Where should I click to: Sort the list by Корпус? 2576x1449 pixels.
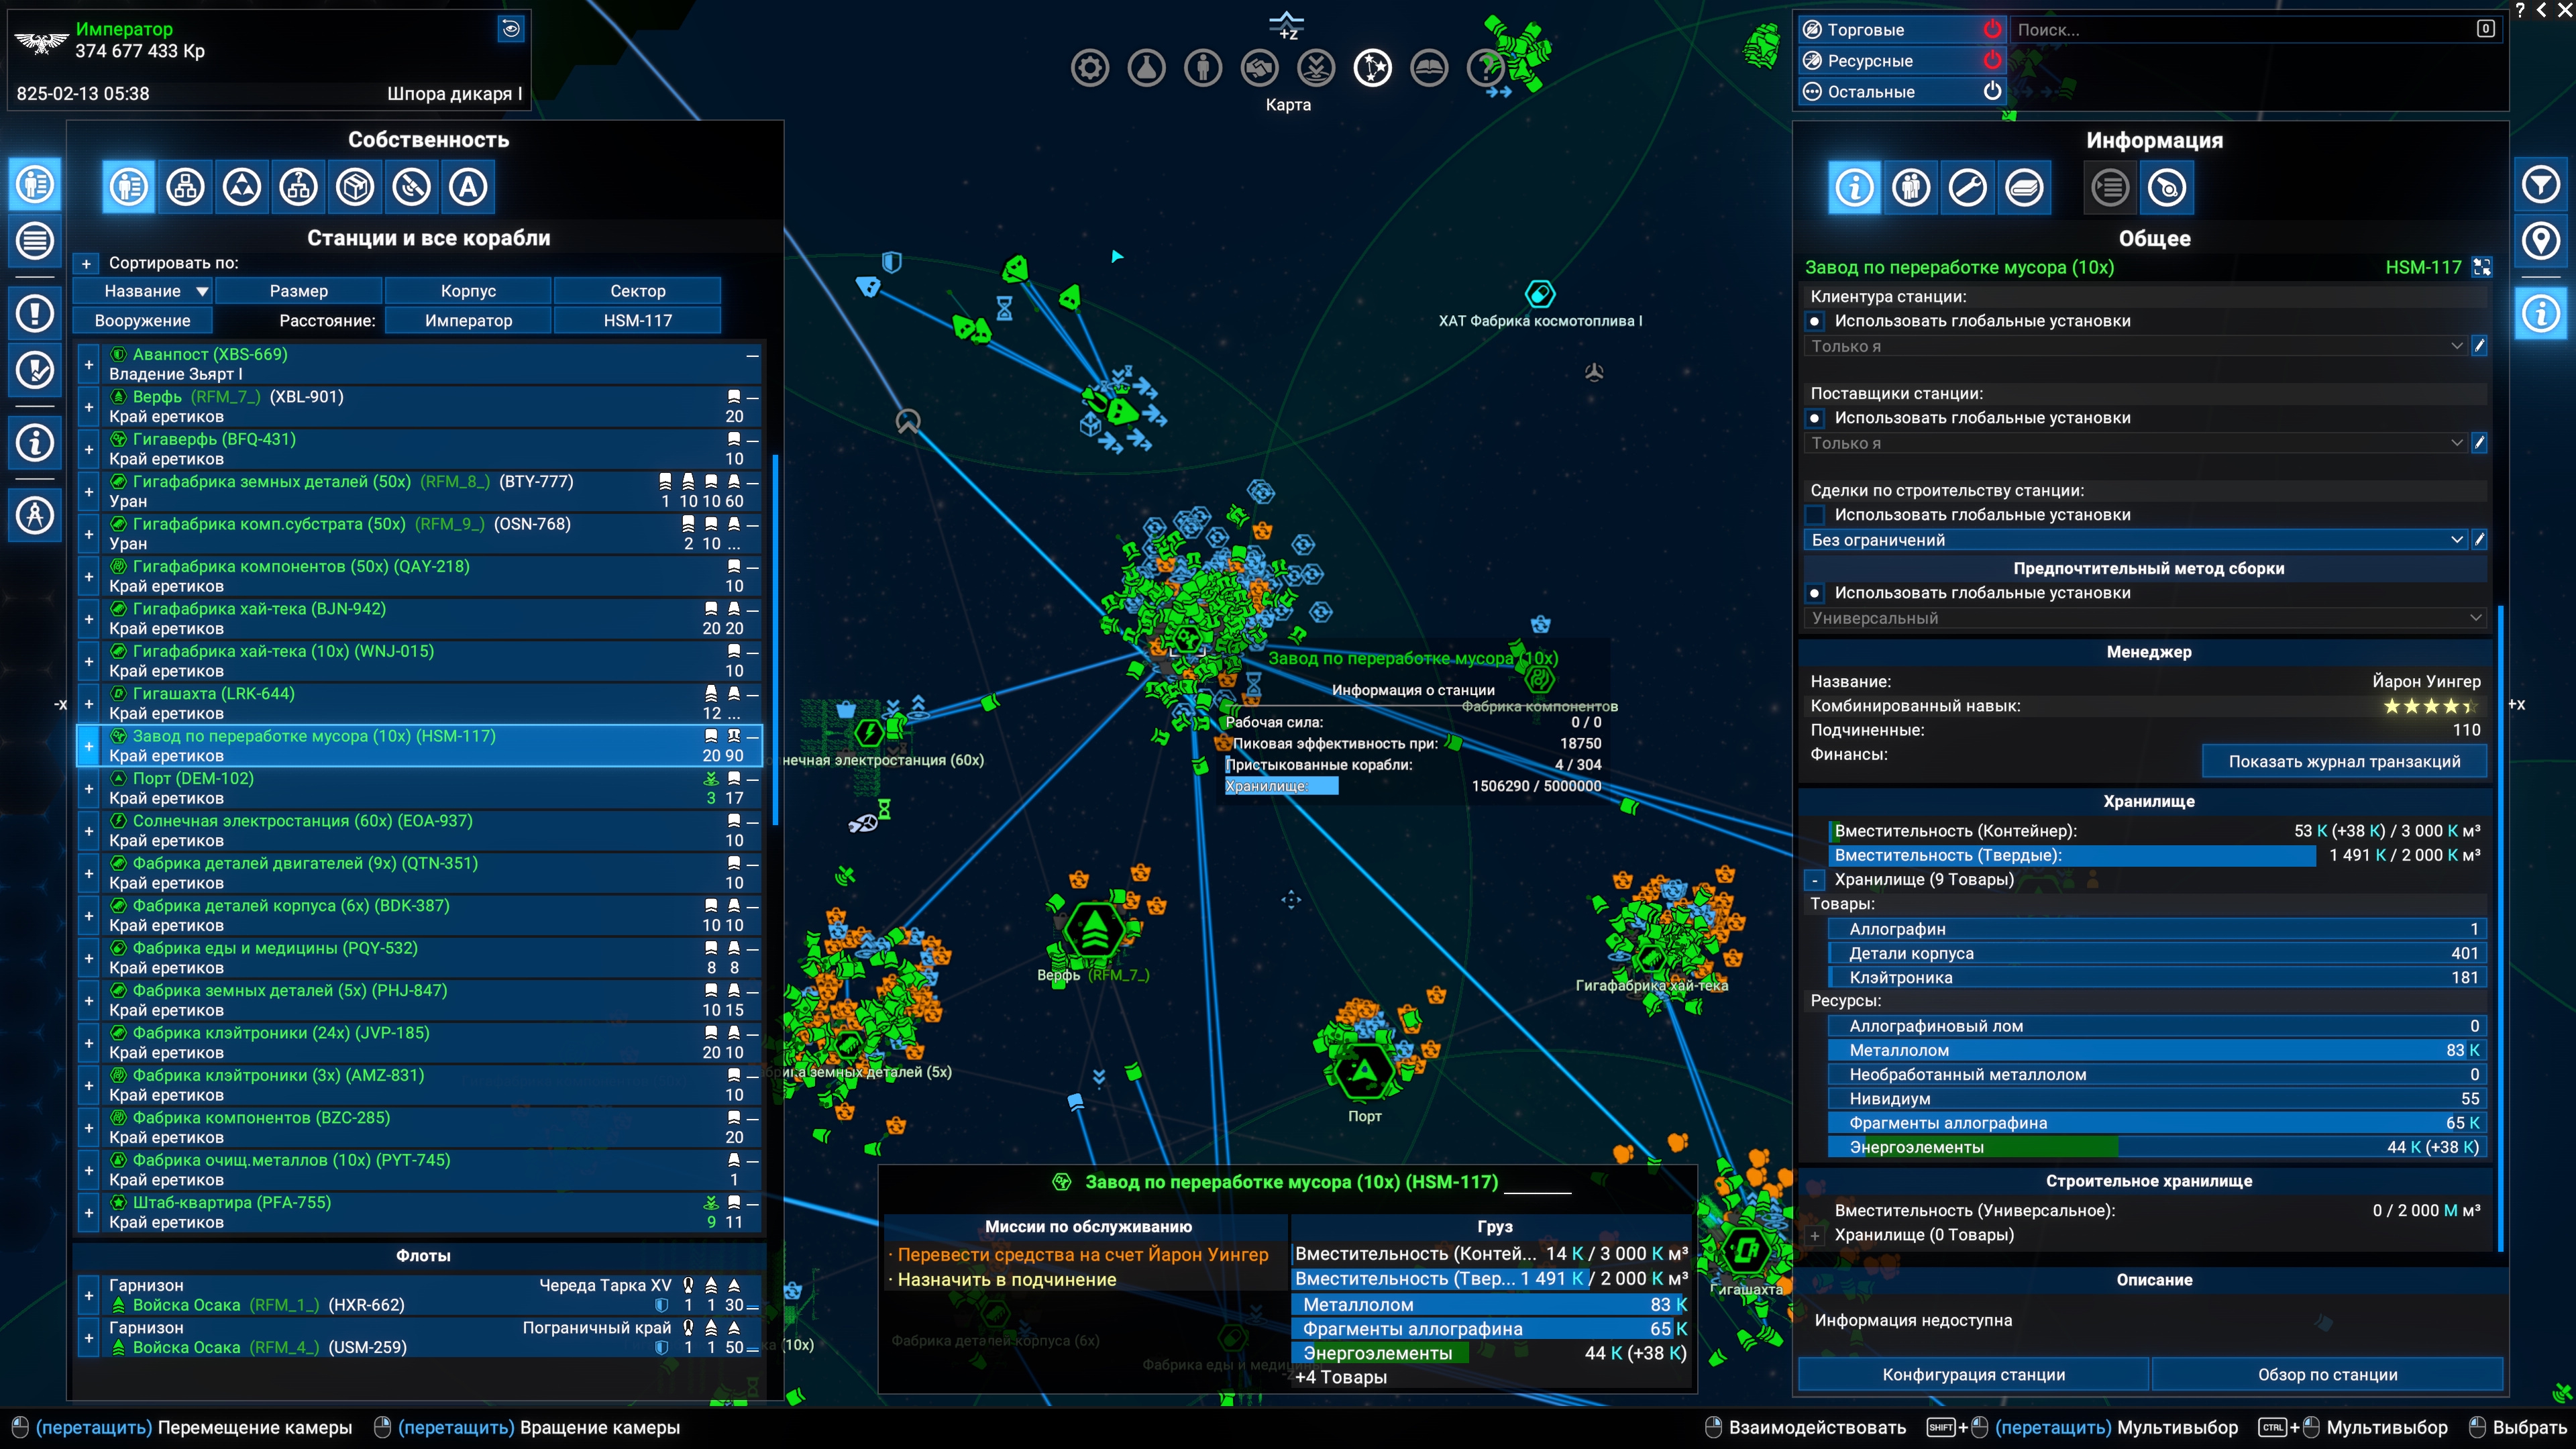tap(468, 291)
